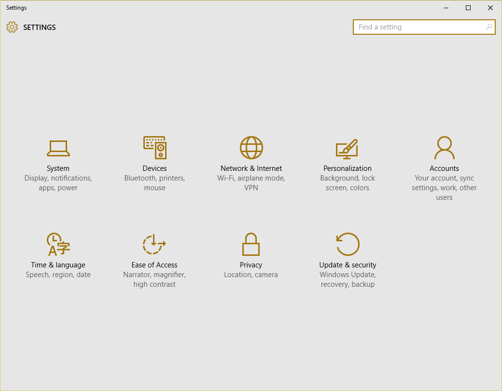
Task: Select the 'Accounts' label
Action: [444, 168]
